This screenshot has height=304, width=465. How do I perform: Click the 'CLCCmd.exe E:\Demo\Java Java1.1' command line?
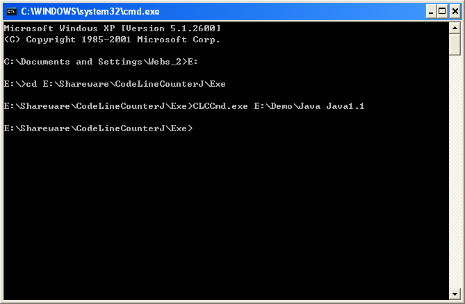184,106
